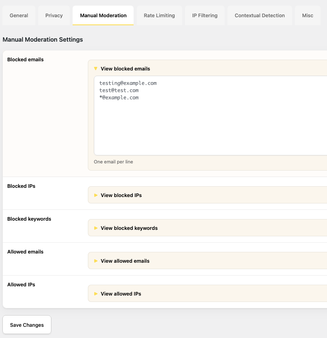
Task: Open the IP Filtering tab
Action: click(205, 16)
